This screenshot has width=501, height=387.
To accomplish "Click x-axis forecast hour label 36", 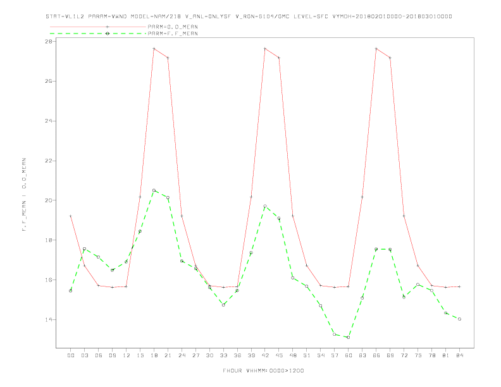I will 237,355.
